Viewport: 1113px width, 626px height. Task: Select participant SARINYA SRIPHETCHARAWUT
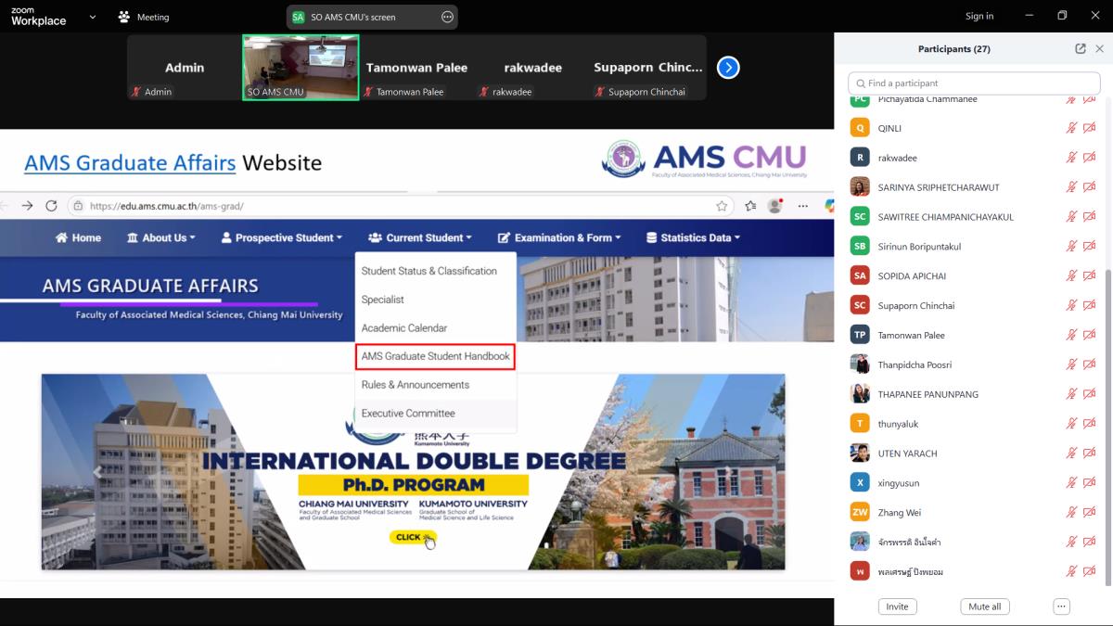pos(973,187)
